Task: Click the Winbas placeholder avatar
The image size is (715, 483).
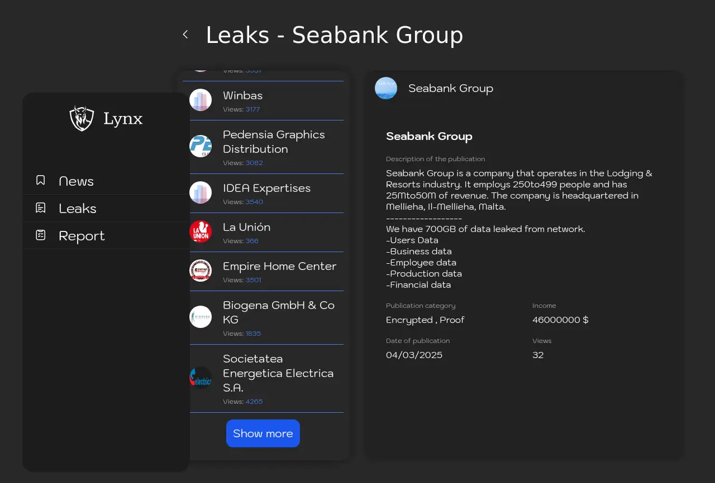Action: point(201,100)
